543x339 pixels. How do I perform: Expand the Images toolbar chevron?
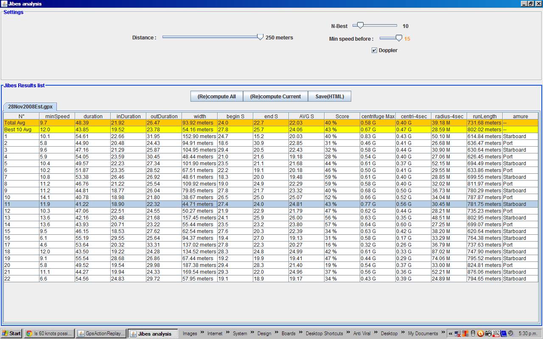pos(202,333)
